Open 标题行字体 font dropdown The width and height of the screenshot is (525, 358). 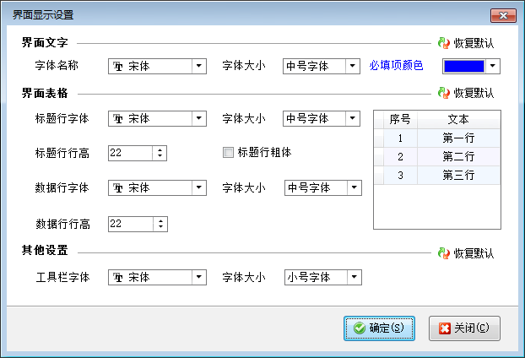pos(199,119)
